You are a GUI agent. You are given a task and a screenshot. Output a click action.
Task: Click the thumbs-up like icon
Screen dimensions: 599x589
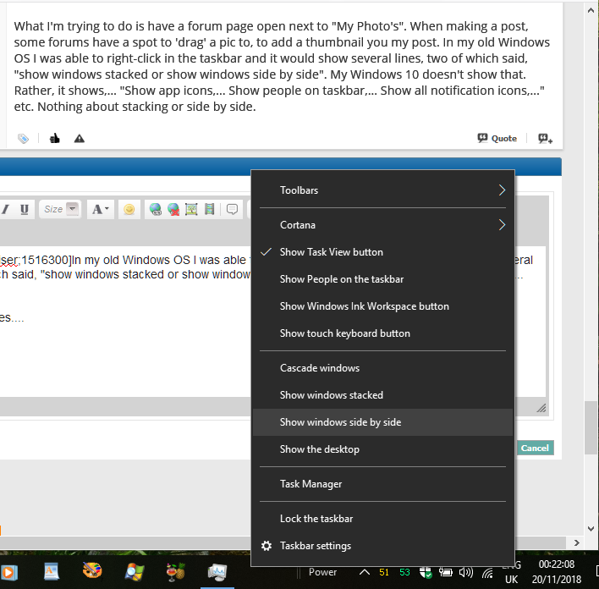click(x=55, y=138)
